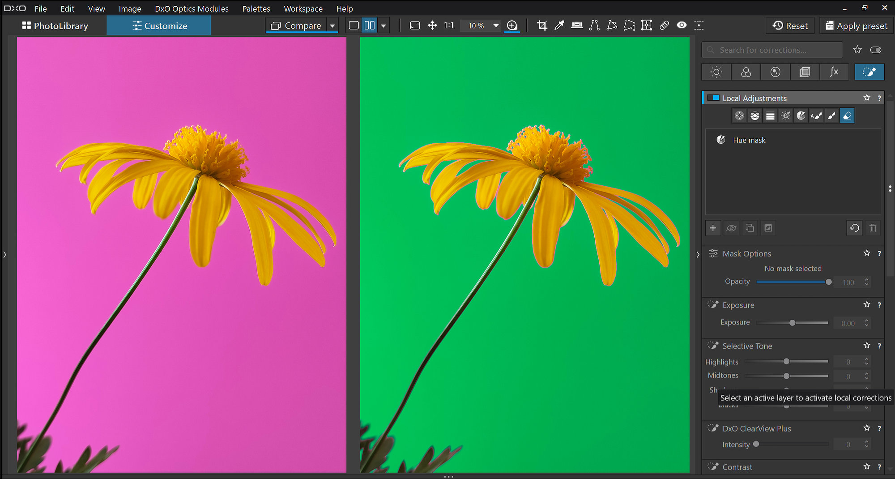This screenshot has height=479, width=895.
Task: Collapse the right panel chevron
Action: point(698,255)
